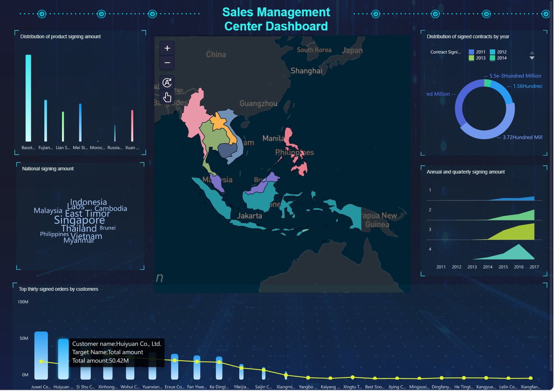Click the auto-reset map view icon
The image size is (554, 391).
coord(167,83)
